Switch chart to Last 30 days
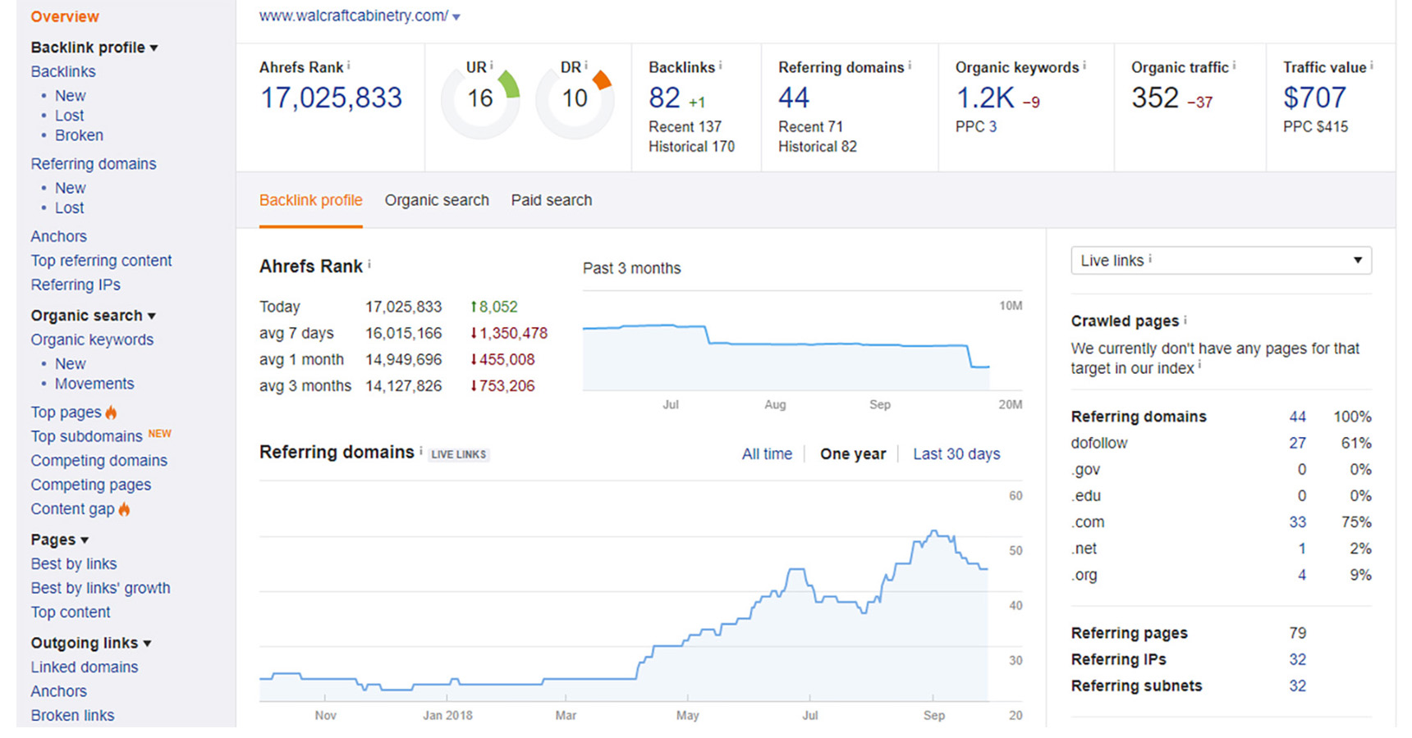 (956, 454)
